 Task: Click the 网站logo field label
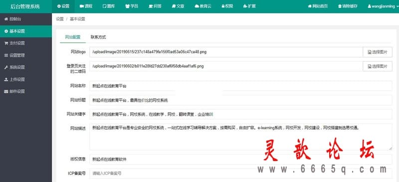click(78, 52)
